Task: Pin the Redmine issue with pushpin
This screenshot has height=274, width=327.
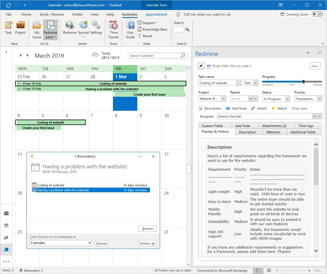Action: (x=201, y=66)
